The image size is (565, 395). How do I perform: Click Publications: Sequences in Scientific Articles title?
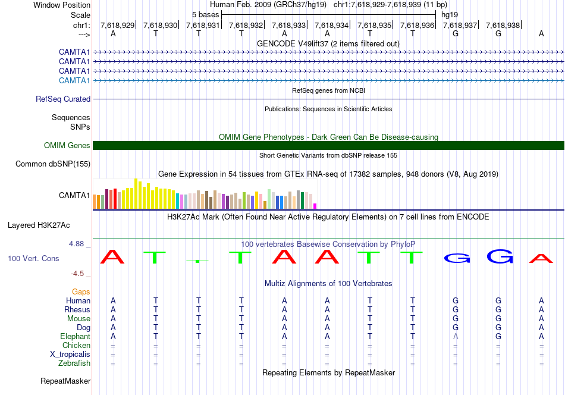point(328,109)
